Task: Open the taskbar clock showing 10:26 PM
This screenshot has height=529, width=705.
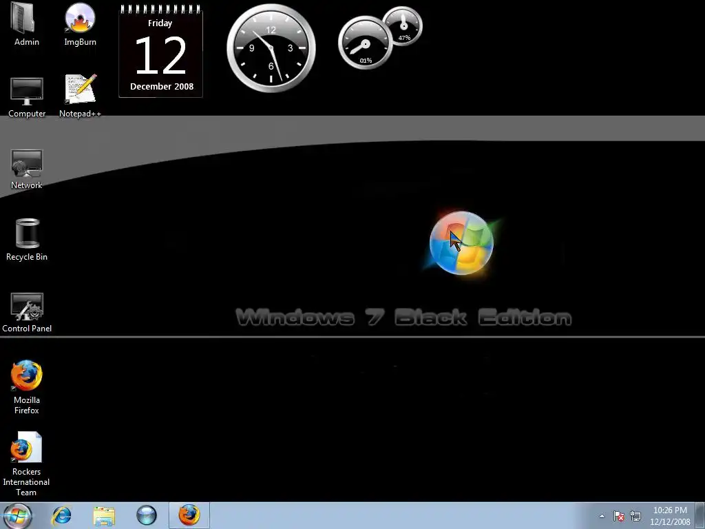Action: click(670, 516)
